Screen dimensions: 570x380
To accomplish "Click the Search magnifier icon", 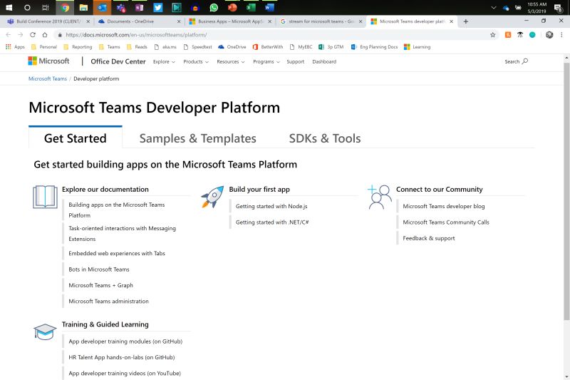I will (x=525, y=61).
